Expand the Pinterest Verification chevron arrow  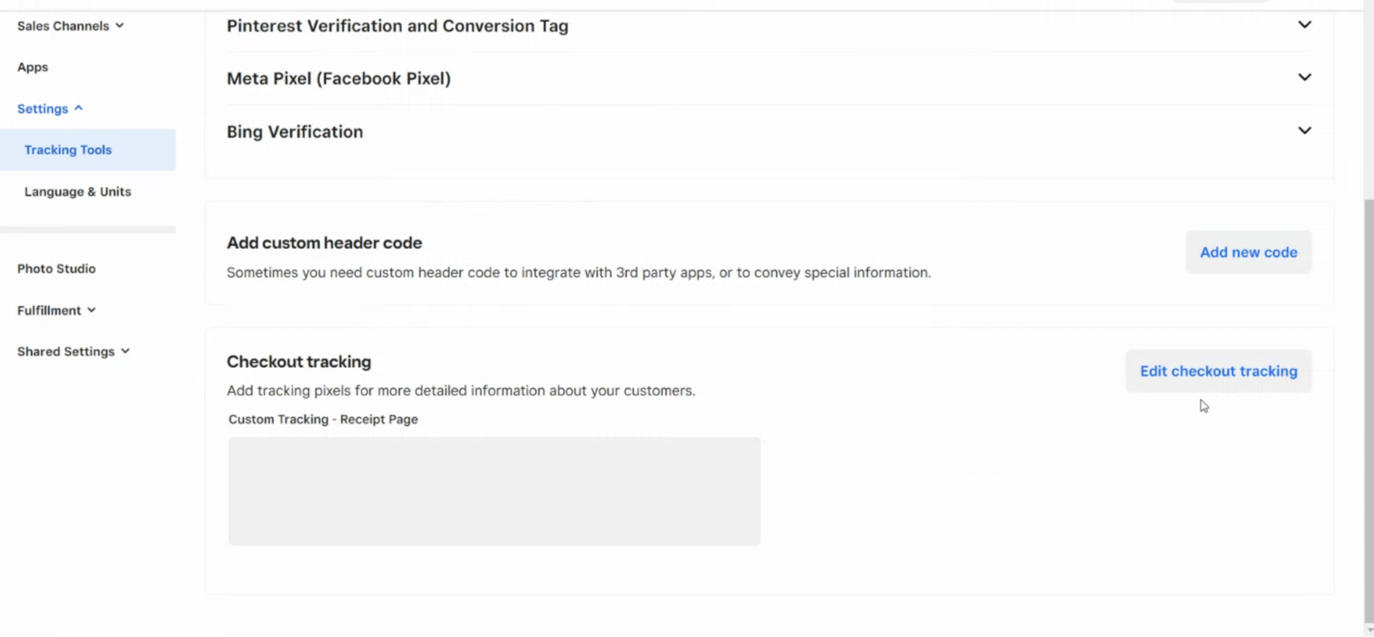click(1304, 26)
